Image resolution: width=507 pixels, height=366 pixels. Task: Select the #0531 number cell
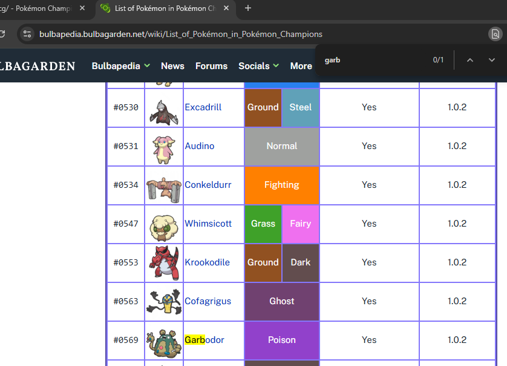126,147
